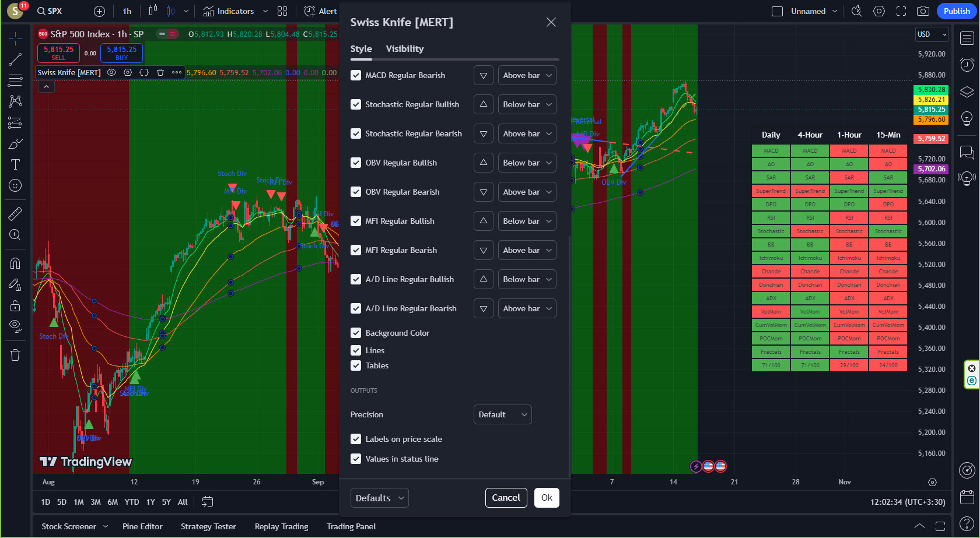The image size is (980, 538).
Task: Click the Ok button
Action: coord(547,498)
